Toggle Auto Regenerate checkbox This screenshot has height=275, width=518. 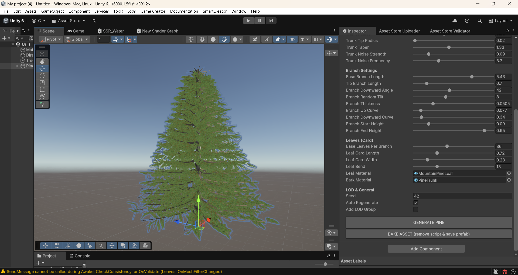415,203
